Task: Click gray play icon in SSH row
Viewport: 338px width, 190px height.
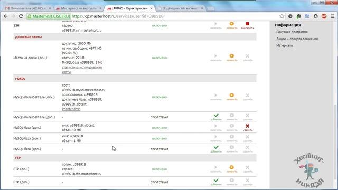Action: 215,24
